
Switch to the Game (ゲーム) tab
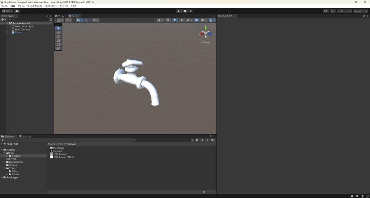(60, 16)
